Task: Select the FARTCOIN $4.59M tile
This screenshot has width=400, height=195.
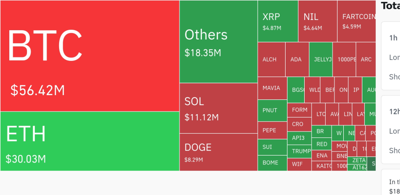Action: 357,21
